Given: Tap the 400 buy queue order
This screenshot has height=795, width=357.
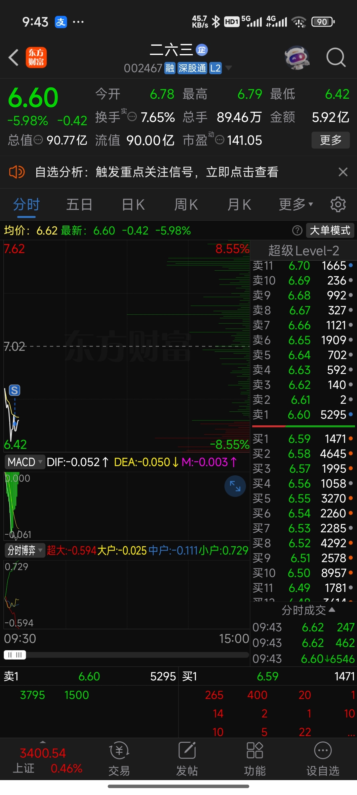Looking at the screenshot, I should tap(258, 695).
